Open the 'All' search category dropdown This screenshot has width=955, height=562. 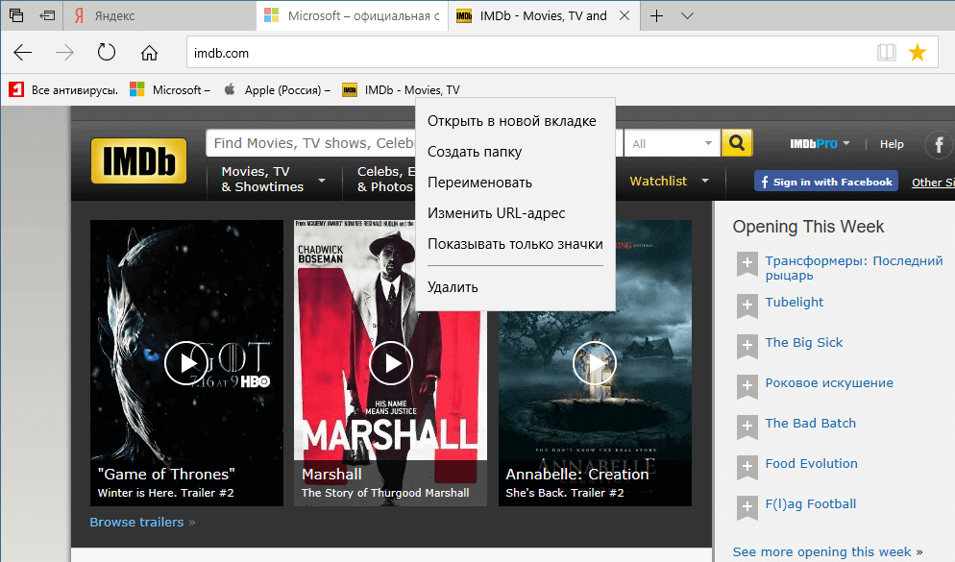pos(672,142)
